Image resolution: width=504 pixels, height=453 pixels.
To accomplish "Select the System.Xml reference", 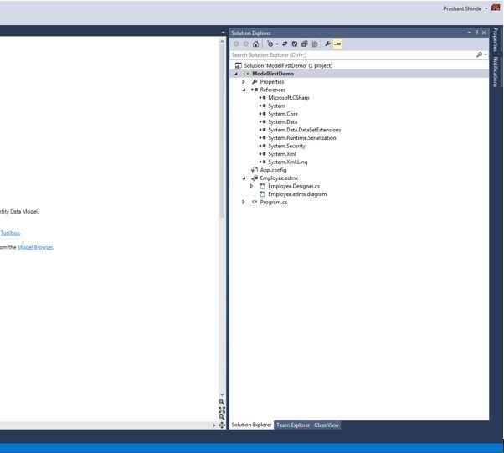I will (x=282, y=154).
